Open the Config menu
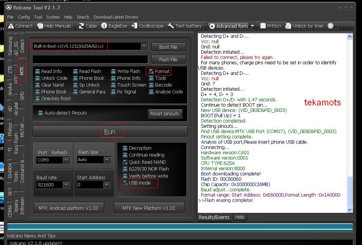The height and width of the screenshot is (245, 362). [x=24, y=17]
